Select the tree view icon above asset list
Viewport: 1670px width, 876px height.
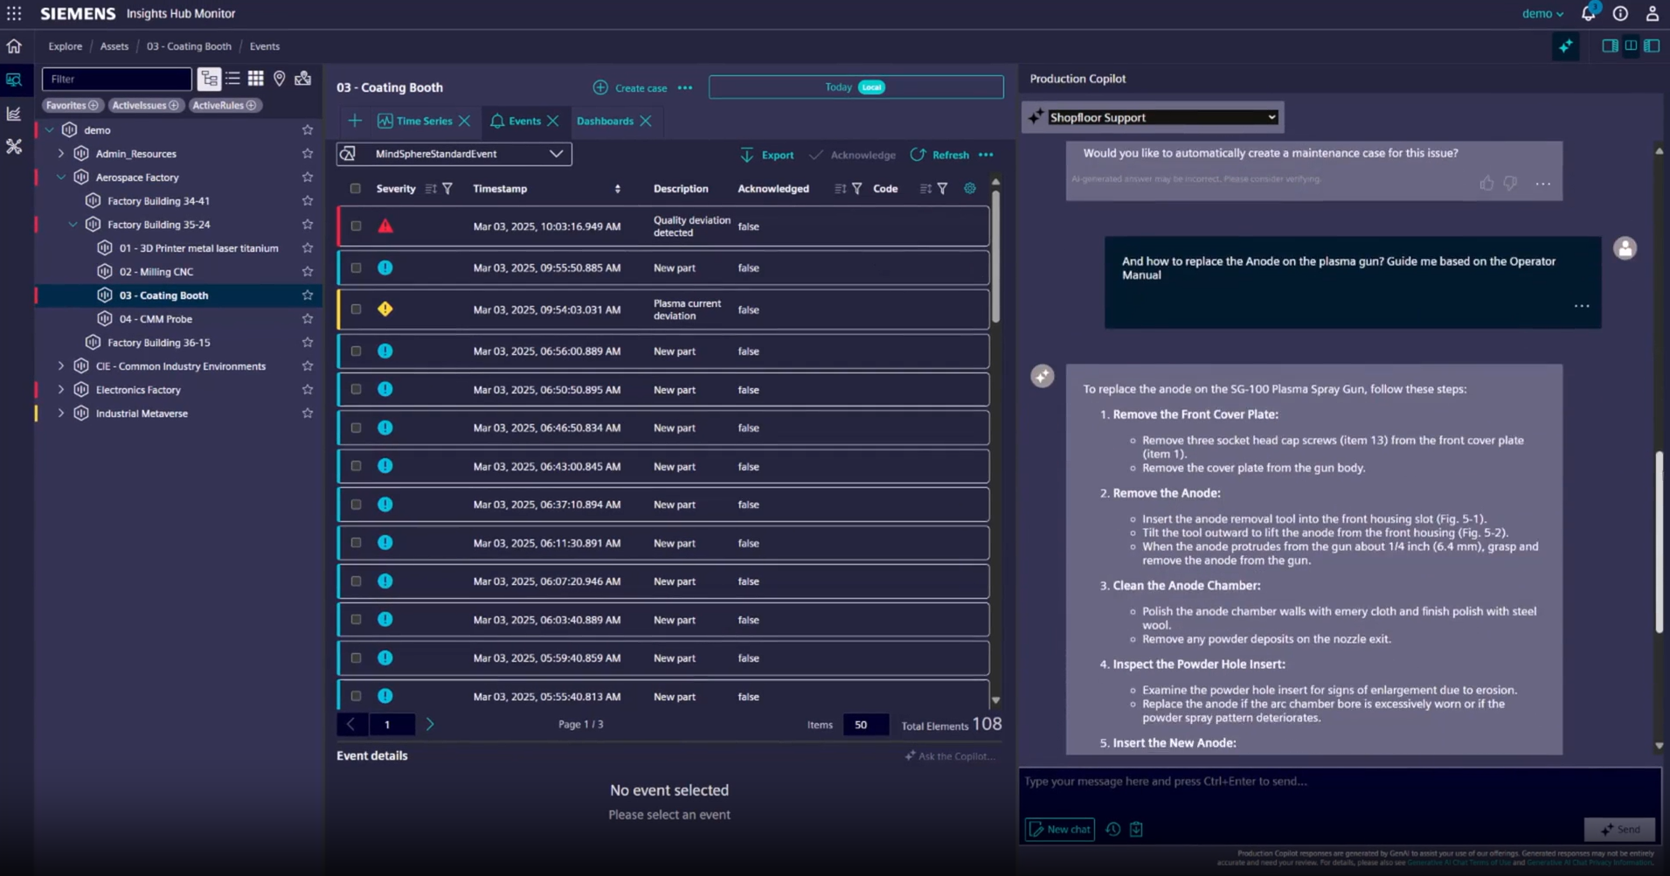click(x=210, y=79)
